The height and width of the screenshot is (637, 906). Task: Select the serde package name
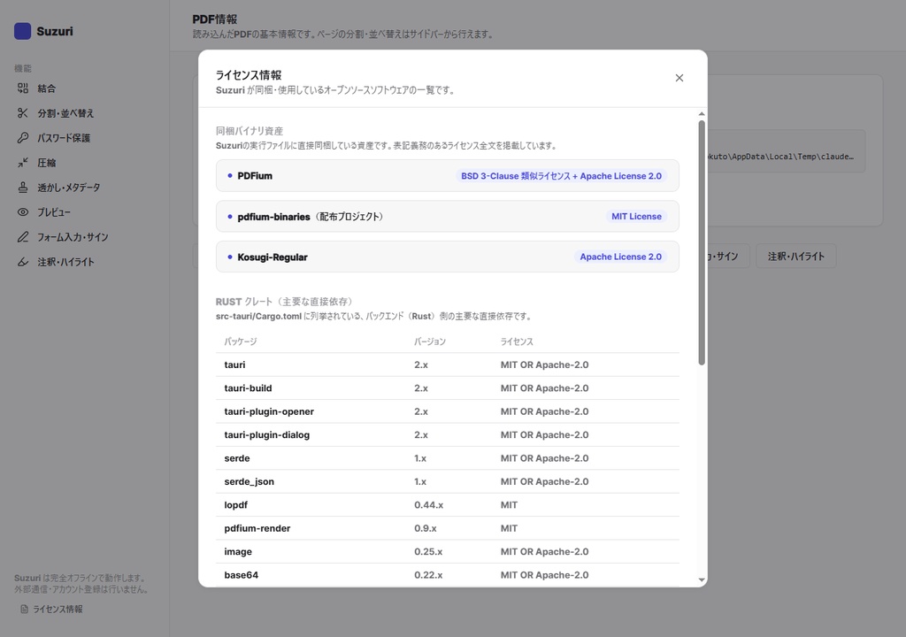pos(237,458)
